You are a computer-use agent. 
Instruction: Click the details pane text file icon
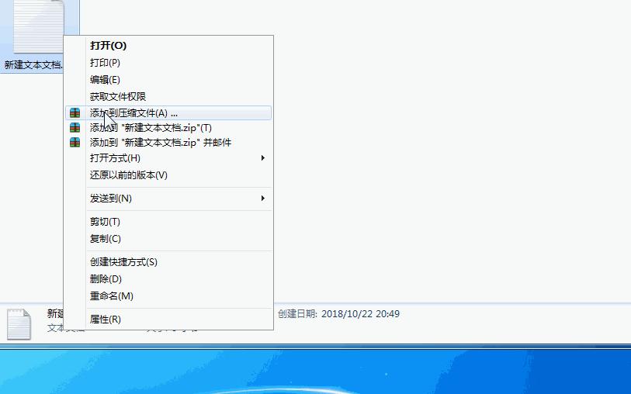[19, 324]
